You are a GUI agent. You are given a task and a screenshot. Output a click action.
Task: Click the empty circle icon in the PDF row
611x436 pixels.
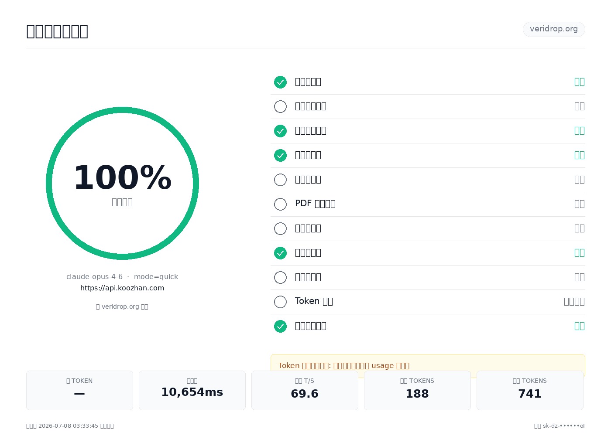click(x=280, y=204)
